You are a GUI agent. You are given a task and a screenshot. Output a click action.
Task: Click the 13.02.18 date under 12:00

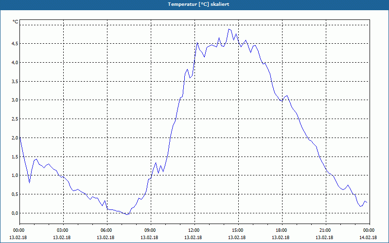click(x=193, y=238)
